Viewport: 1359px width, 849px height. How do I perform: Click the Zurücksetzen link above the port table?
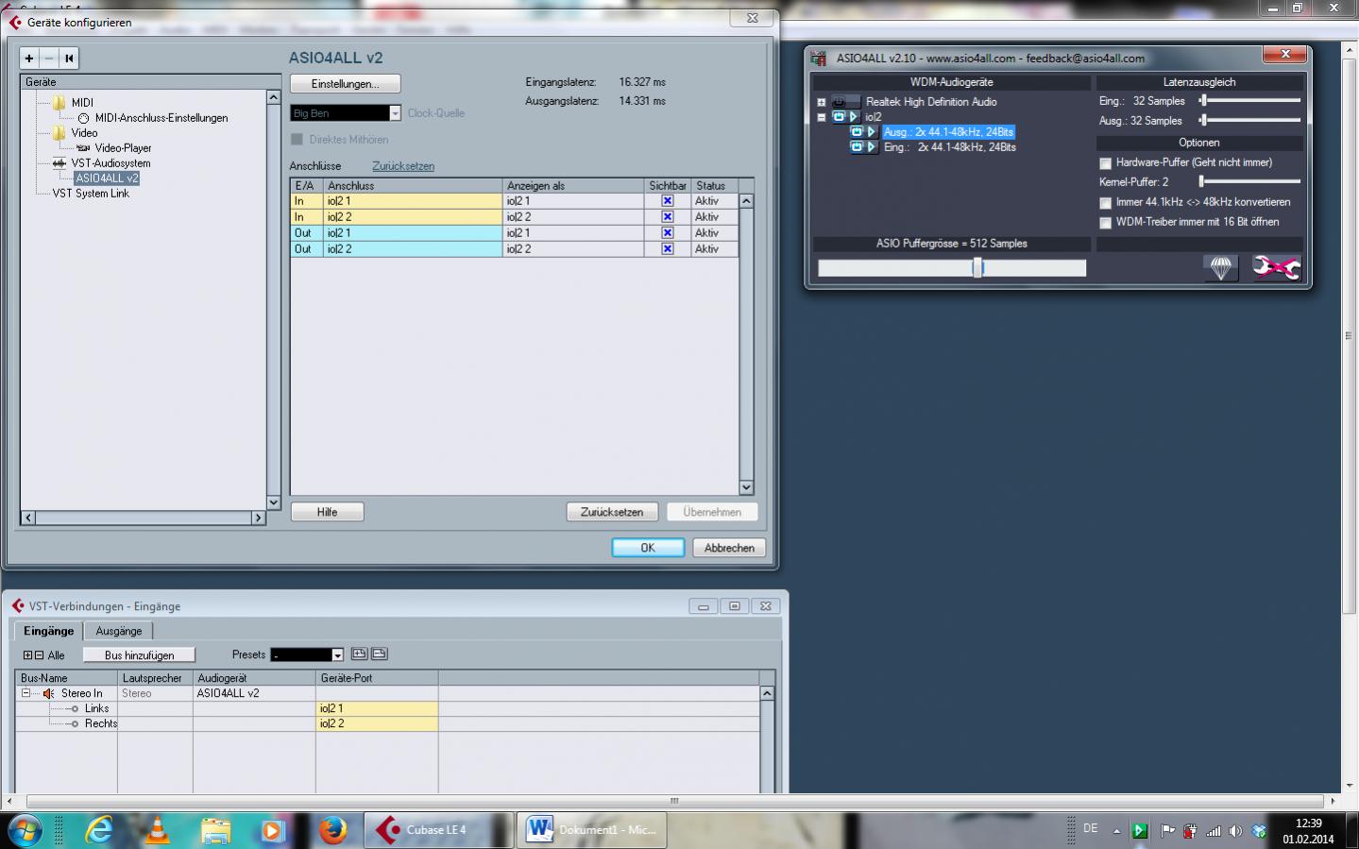403,166
